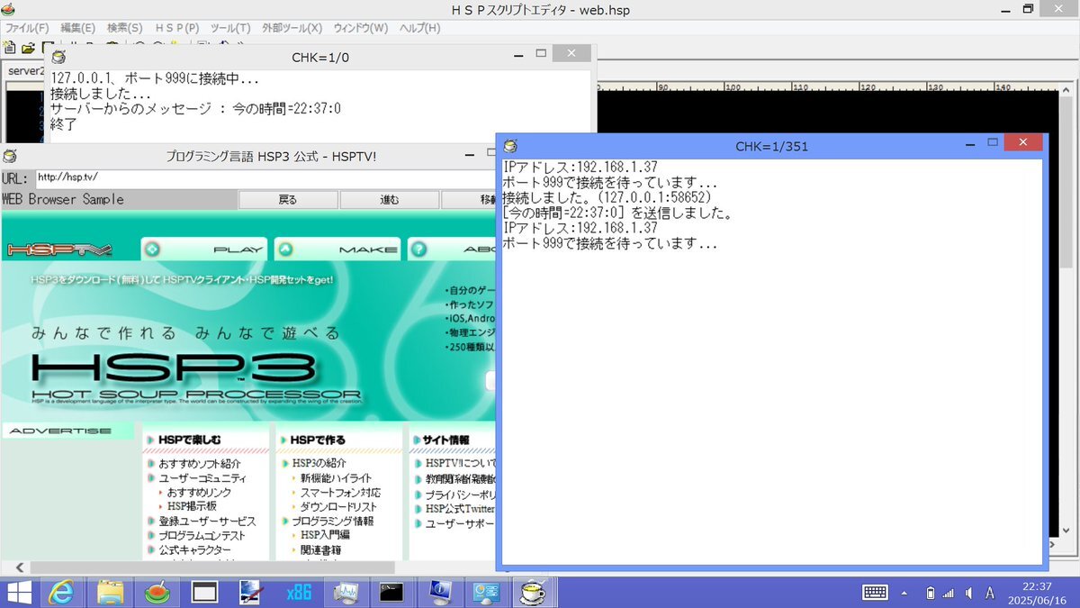
Task: Click the HSP Script Editor title bar icon
Action: pos(9,9)
